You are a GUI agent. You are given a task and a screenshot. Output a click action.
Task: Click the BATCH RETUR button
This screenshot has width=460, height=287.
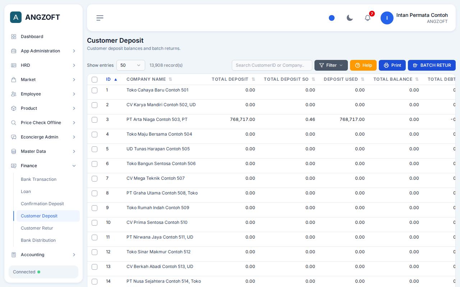[432, 65]
